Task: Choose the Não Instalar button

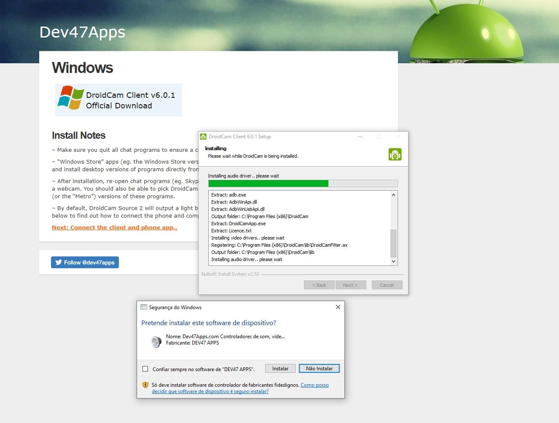Action: (x=319, y=369)
